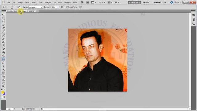The image size is (197, 111).
Task: Select the Hand tool
Action: click(3, 83)
